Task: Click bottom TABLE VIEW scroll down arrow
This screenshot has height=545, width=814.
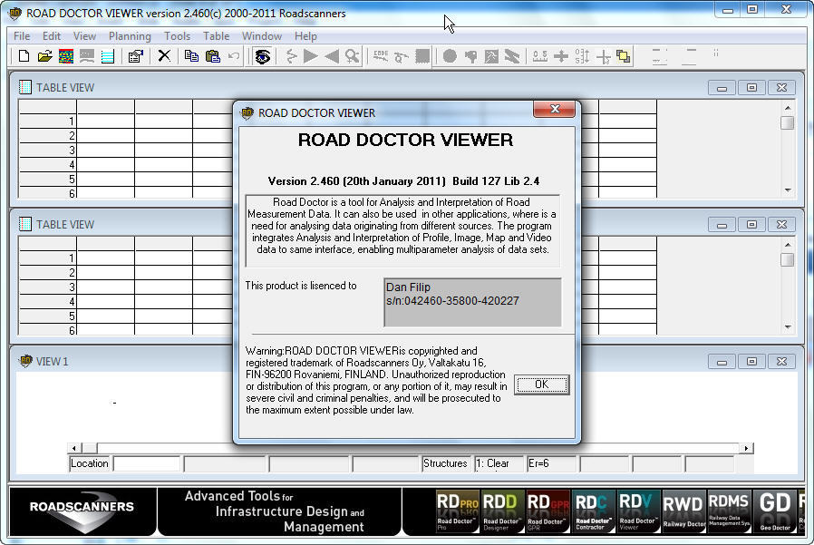Action: click(788, 327)
